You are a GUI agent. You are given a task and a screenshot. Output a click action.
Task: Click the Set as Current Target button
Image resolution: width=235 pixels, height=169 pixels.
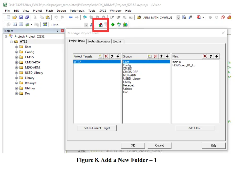(x=97, y=128)
